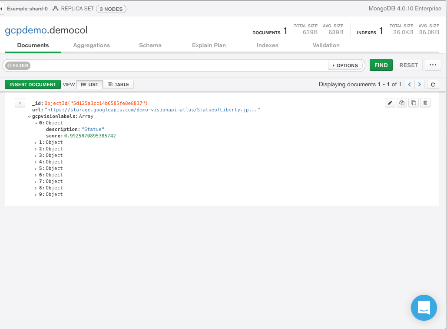
Task: Click the copy document icon
Action: click(x=402, y=103)
